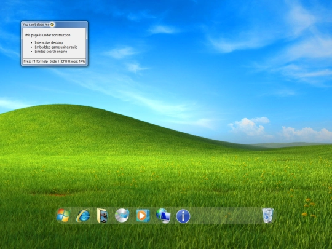Click the smiley emoji in window title
The image size is (332, 249).
[x=52, y=25]
